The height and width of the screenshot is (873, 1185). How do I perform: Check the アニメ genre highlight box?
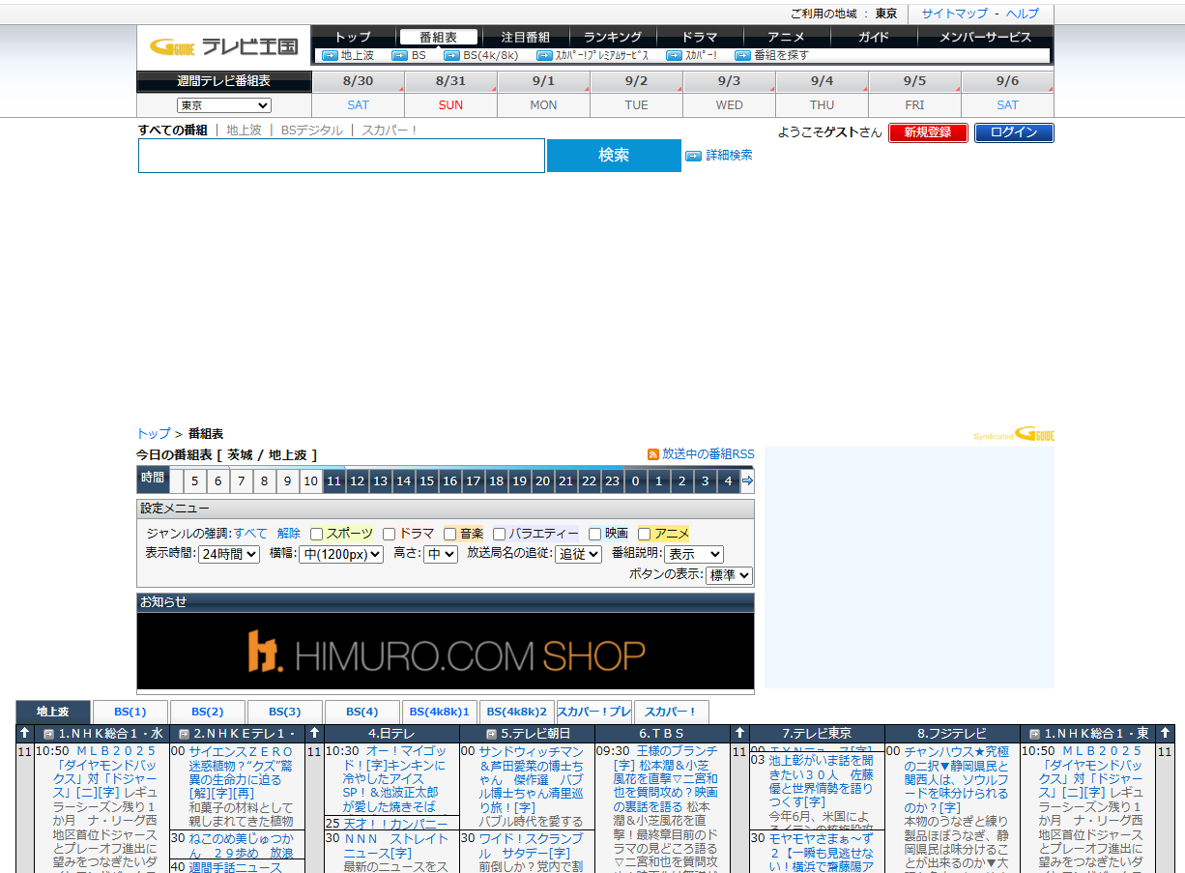644,534
